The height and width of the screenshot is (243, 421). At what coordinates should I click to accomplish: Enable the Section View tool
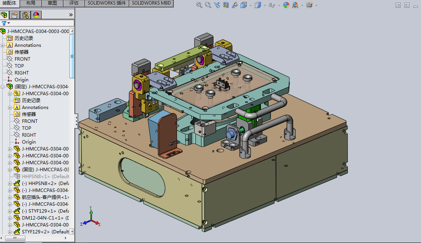click(x=226, y=5)
